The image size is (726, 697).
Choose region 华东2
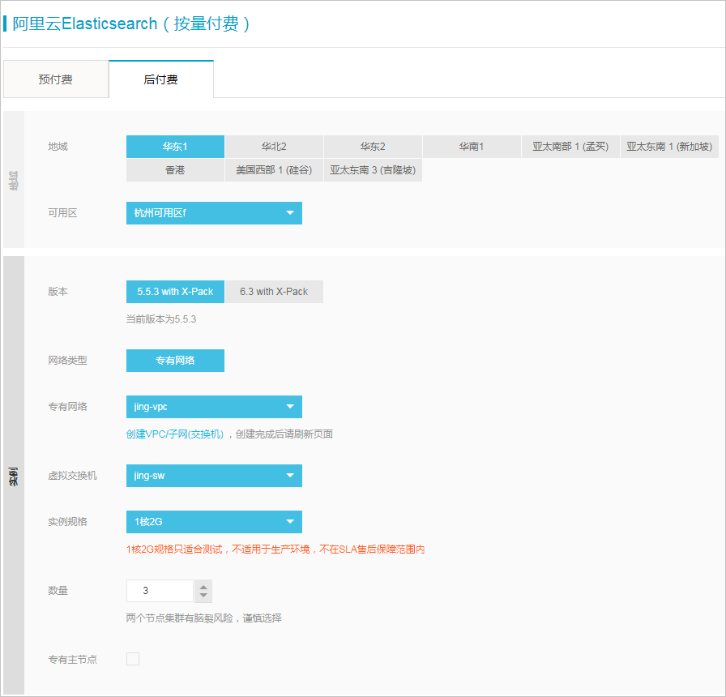(373, 147)
